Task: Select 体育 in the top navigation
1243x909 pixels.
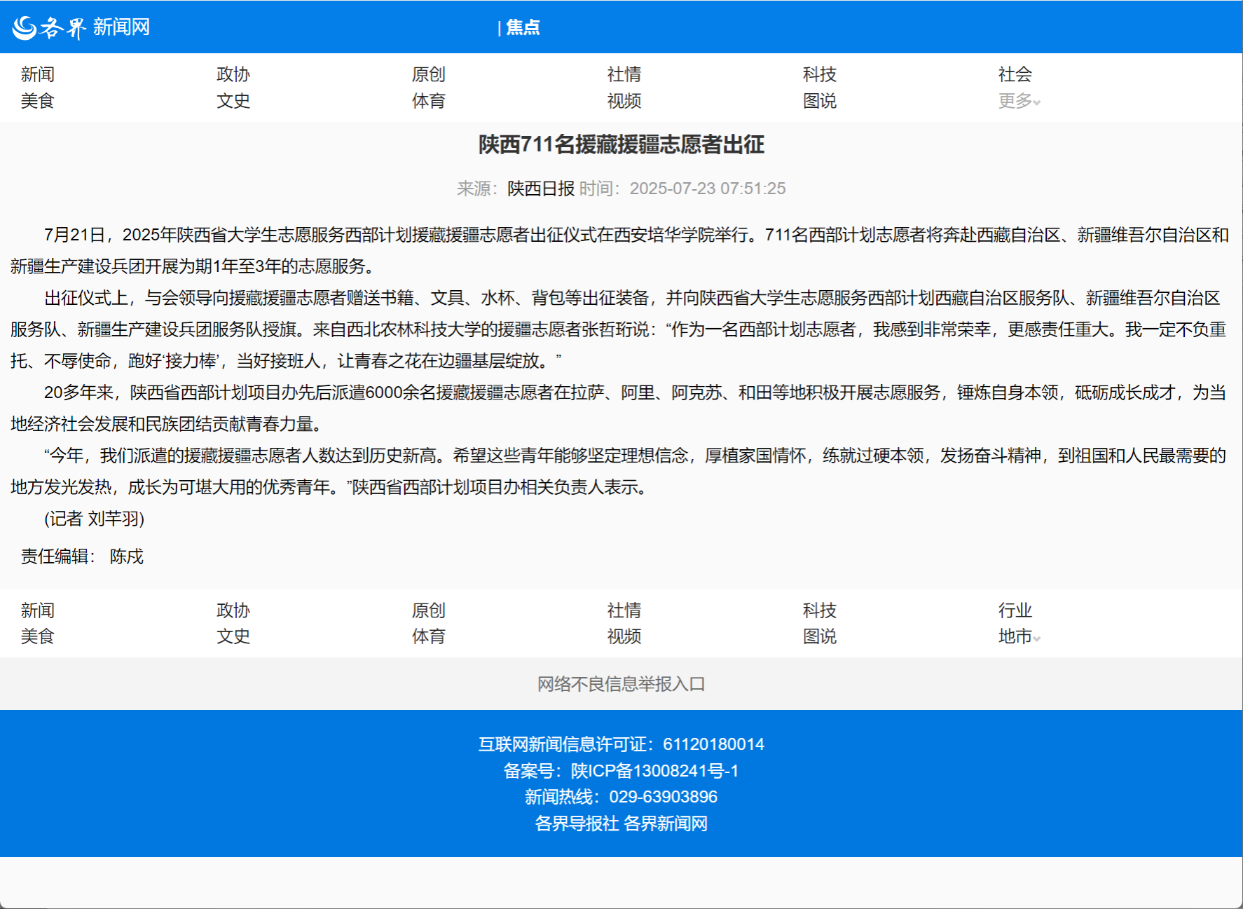Action: click(428, 101)
